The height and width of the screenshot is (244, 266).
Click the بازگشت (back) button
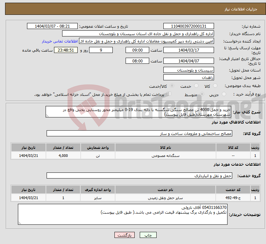(125, 235)
